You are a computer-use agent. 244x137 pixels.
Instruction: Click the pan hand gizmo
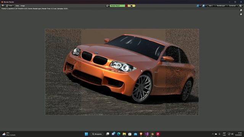pos(241,14)
